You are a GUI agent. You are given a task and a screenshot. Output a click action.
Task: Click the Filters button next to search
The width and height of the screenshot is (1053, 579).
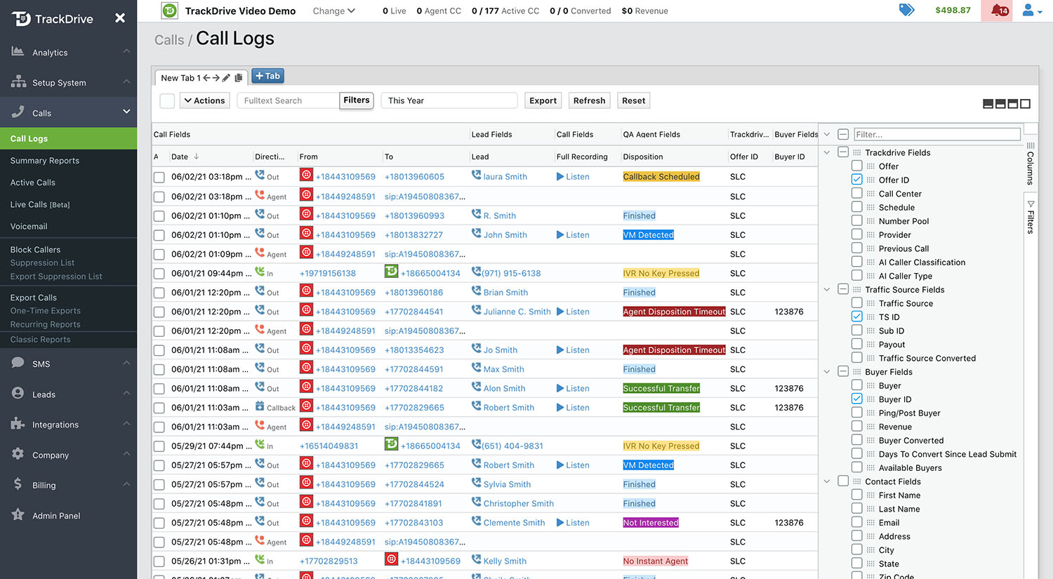click(357, 100)
